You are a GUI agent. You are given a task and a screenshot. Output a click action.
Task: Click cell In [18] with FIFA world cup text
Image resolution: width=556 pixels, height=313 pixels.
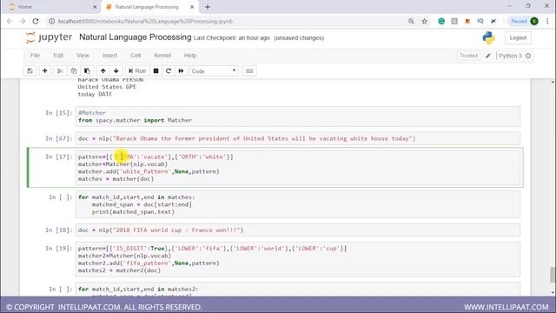[298, 230]
